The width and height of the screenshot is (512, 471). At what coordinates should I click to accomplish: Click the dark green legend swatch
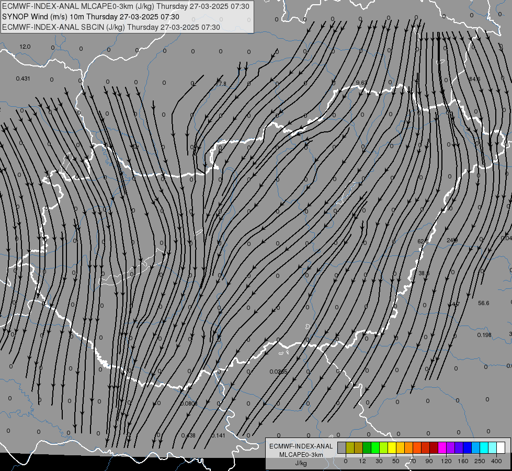coord(367,447)
